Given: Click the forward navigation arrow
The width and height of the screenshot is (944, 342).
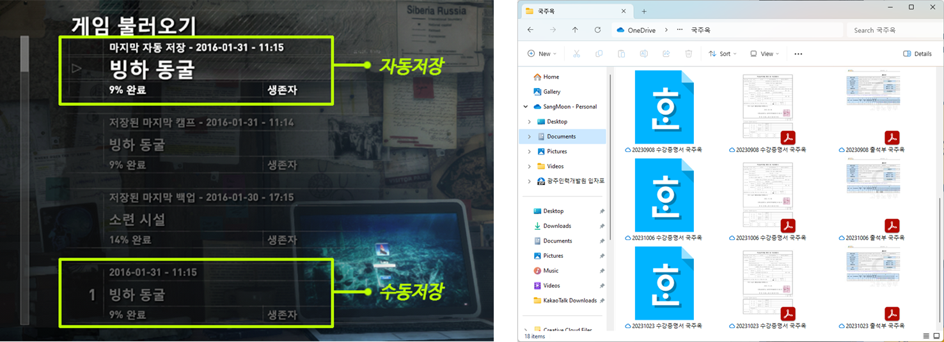Looking at the screenshot, I should tap(553, 30).
